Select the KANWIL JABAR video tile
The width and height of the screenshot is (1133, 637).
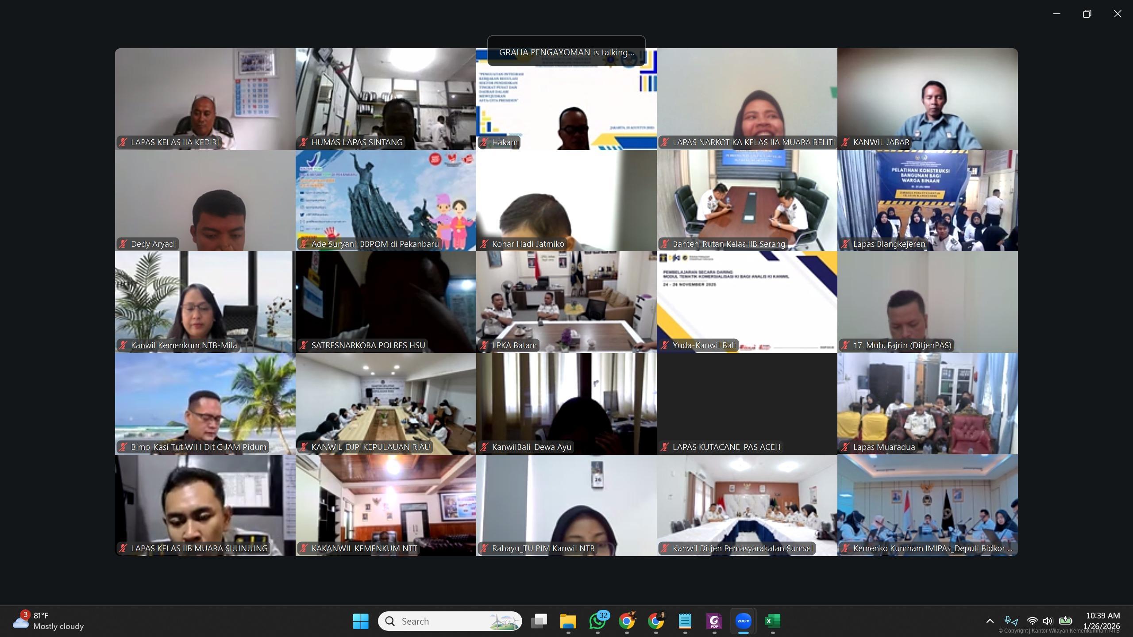pos(927,99)
